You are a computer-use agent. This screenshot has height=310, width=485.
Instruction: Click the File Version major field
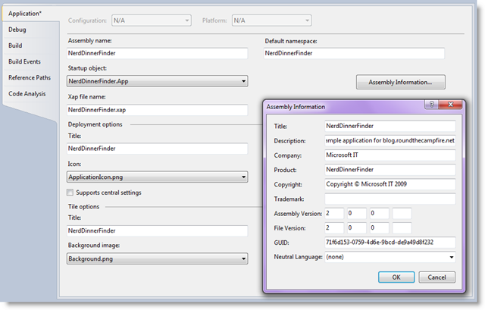(334, 227)
